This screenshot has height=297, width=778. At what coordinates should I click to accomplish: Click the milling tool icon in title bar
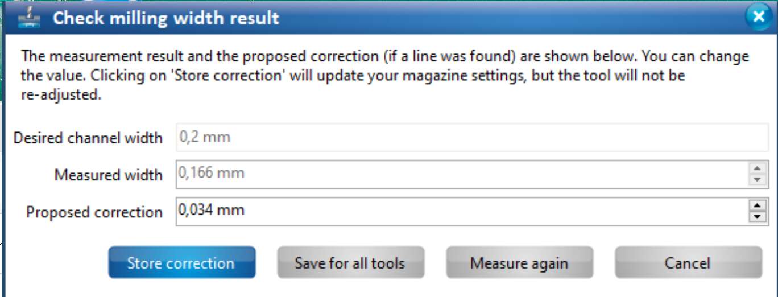(30, 18)
